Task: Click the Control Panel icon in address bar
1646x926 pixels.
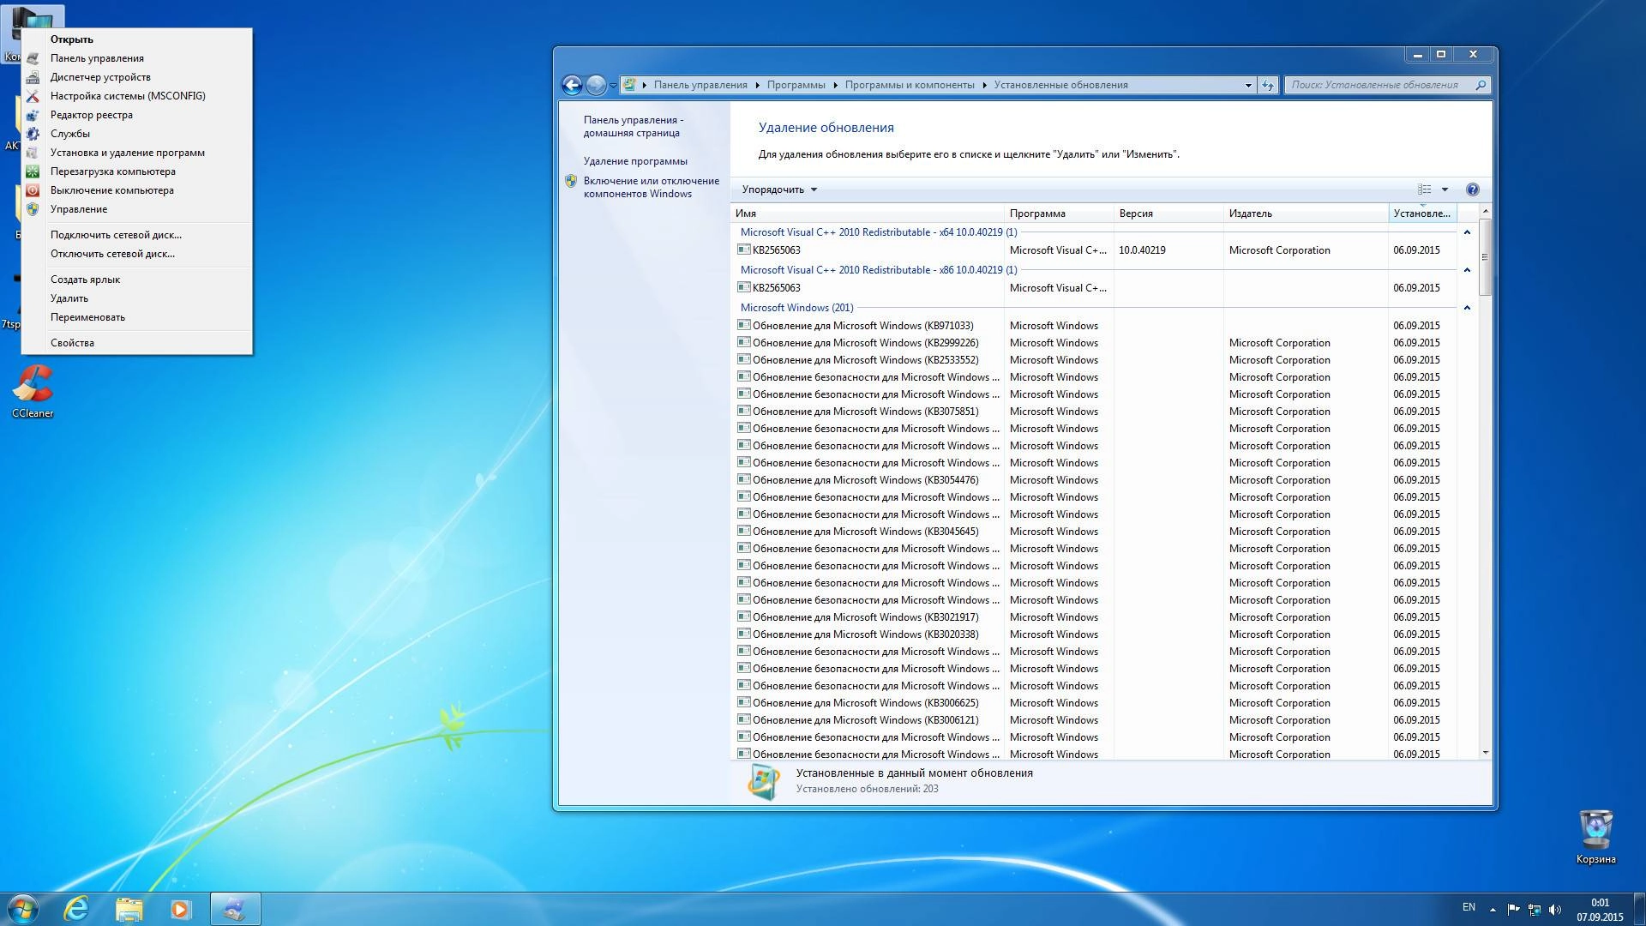Action: pos(630,85)
